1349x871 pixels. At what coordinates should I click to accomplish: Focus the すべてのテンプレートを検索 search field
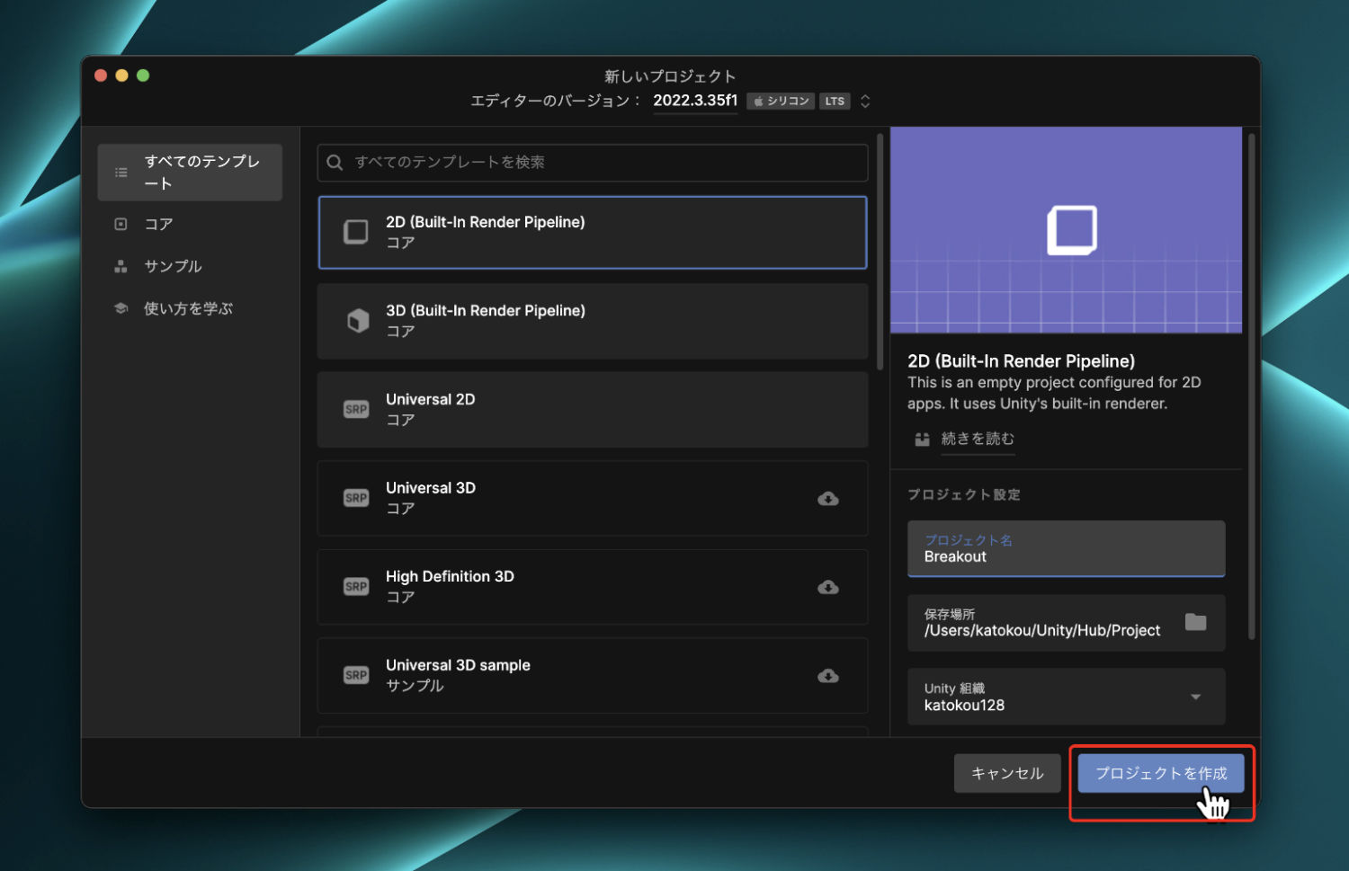coord(593,163)
